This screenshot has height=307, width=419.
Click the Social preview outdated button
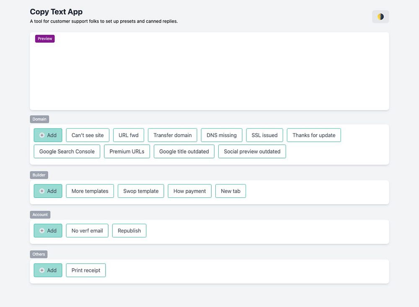(252, 151)
